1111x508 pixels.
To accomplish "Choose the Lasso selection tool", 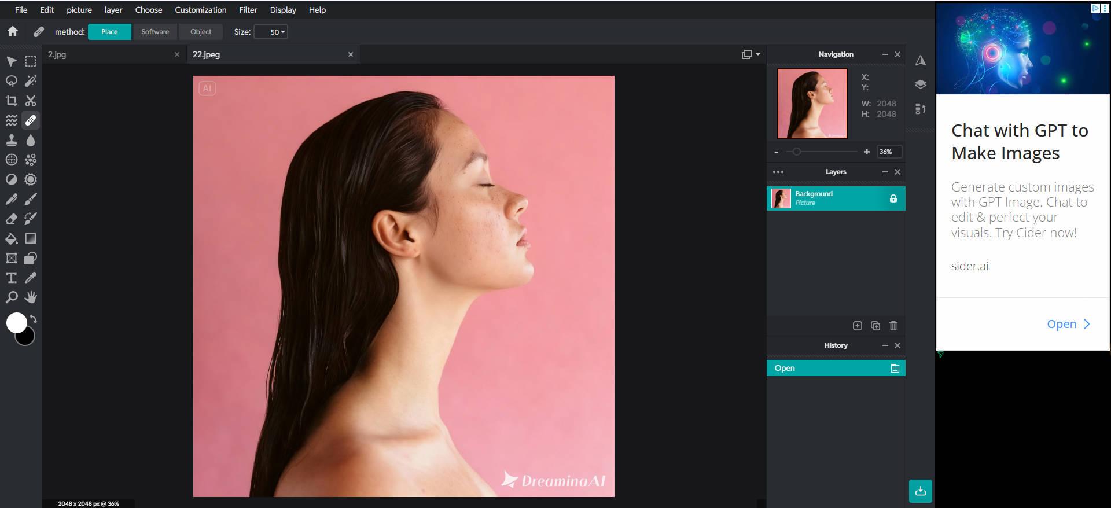I will click(x=11, y=81).
